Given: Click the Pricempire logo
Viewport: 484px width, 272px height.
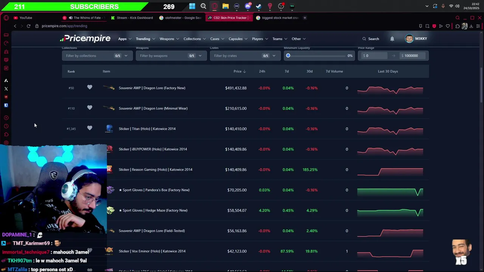Looking at the screenshot, I should pos(85,39).
